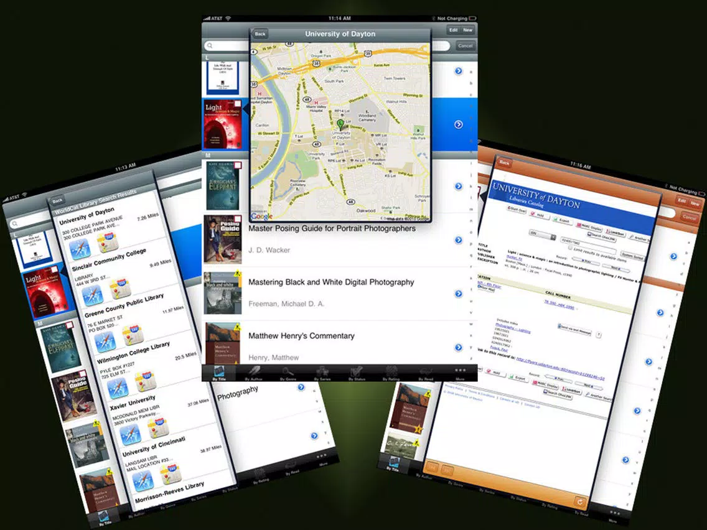Open details arrow for Mastering Black and White row
The height and width of the screenshot is (530, 707).
tap(459, 294)
